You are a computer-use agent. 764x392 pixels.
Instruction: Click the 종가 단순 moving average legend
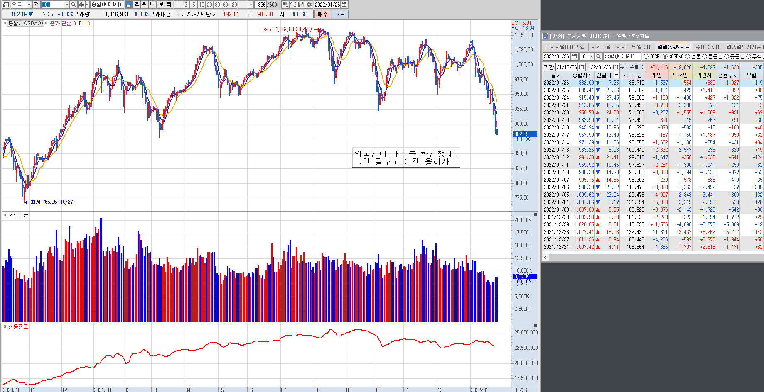[x=61, y=24]
